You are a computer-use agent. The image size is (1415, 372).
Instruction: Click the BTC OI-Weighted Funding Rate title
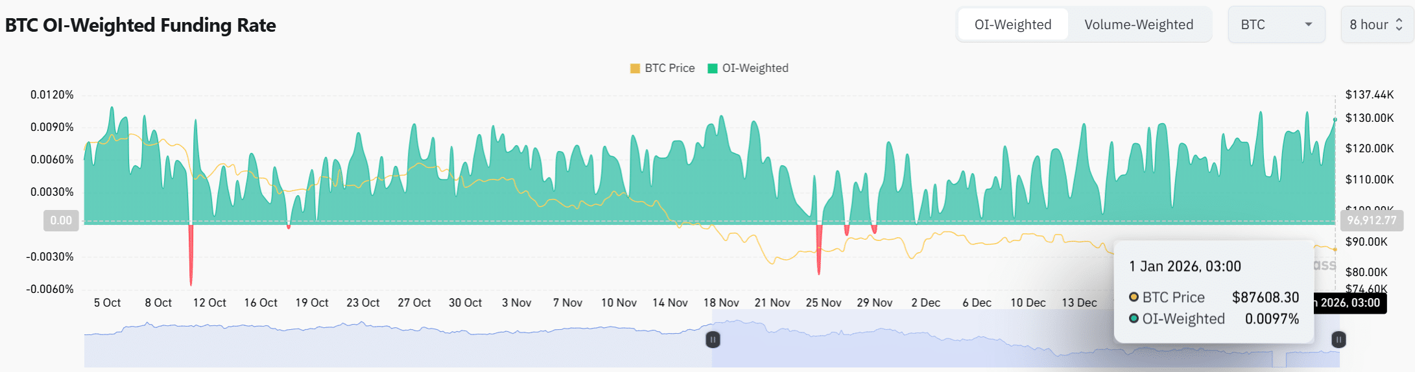[x=141, y=25]
